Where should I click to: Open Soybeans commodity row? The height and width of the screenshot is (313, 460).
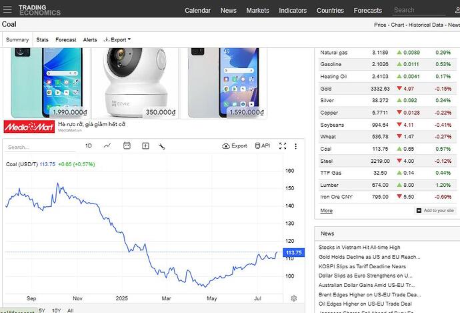click(387, 125)
